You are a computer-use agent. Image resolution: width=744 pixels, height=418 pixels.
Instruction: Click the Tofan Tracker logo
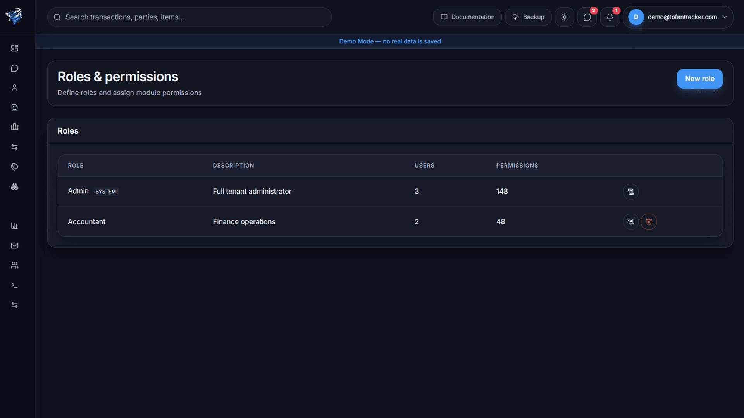14,17
